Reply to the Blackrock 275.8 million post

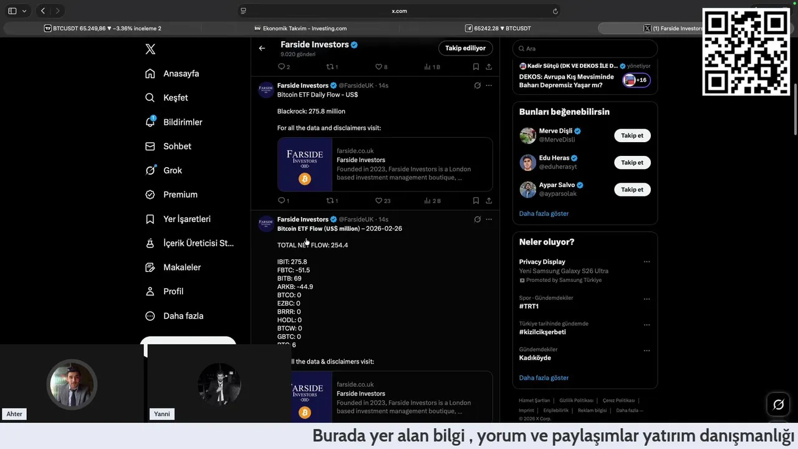click(x=283, y=201)
